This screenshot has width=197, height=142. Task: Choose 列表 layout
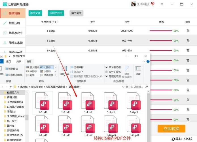point(30,75)
